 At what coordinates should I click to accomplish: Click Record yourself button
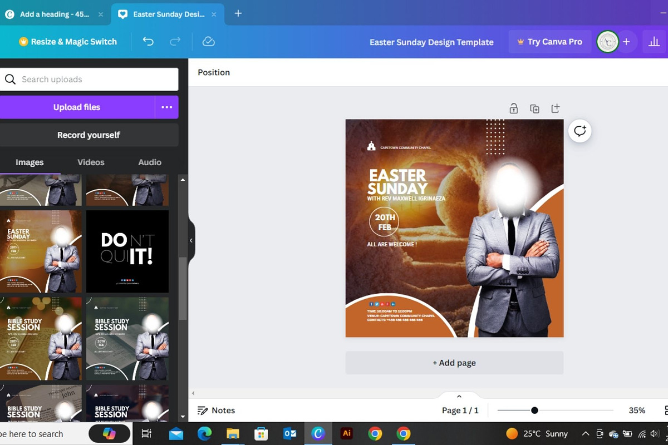(x=89, y=135)
